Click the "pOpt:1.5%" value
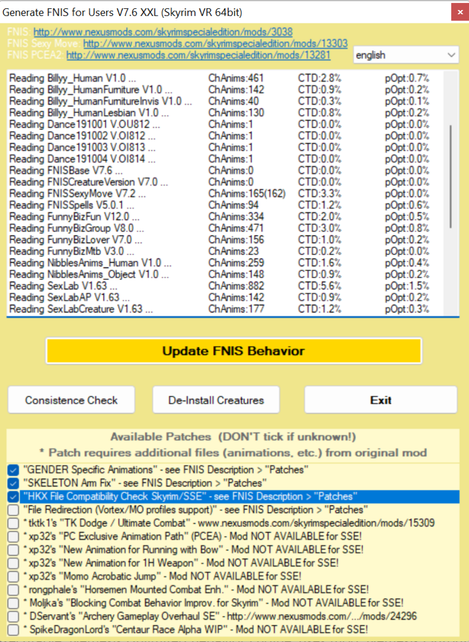The width and height of the screenshot is (469, 642). (407, 286)
